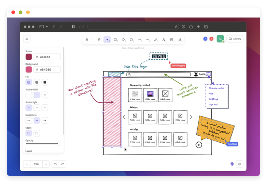Set artist sloppiness

tap(37, 120)
